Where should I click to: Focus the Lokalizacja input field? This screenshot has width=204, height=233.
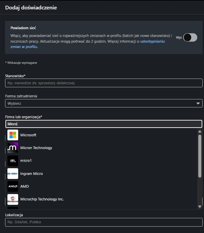tap(104, 222)
